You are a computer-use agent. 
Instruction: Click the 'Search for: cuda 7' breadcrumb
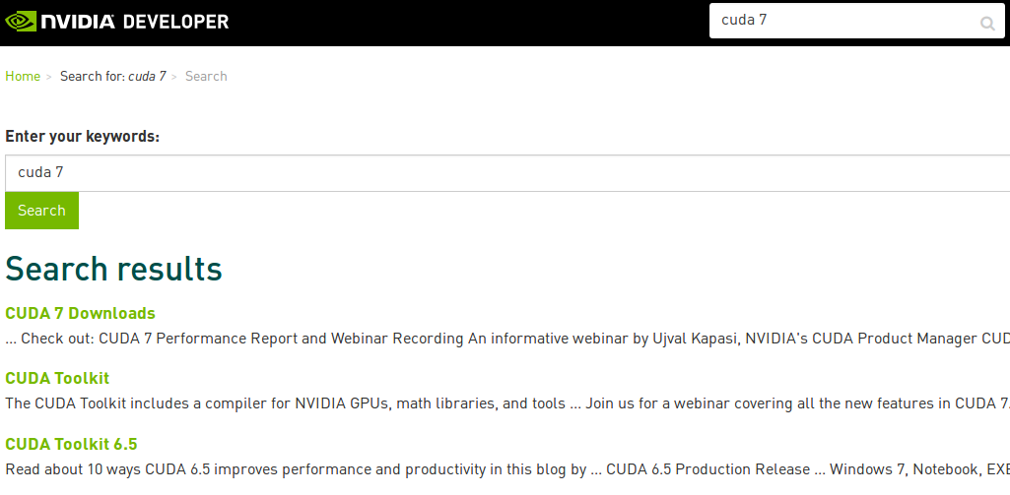click(x=112, y=76)
